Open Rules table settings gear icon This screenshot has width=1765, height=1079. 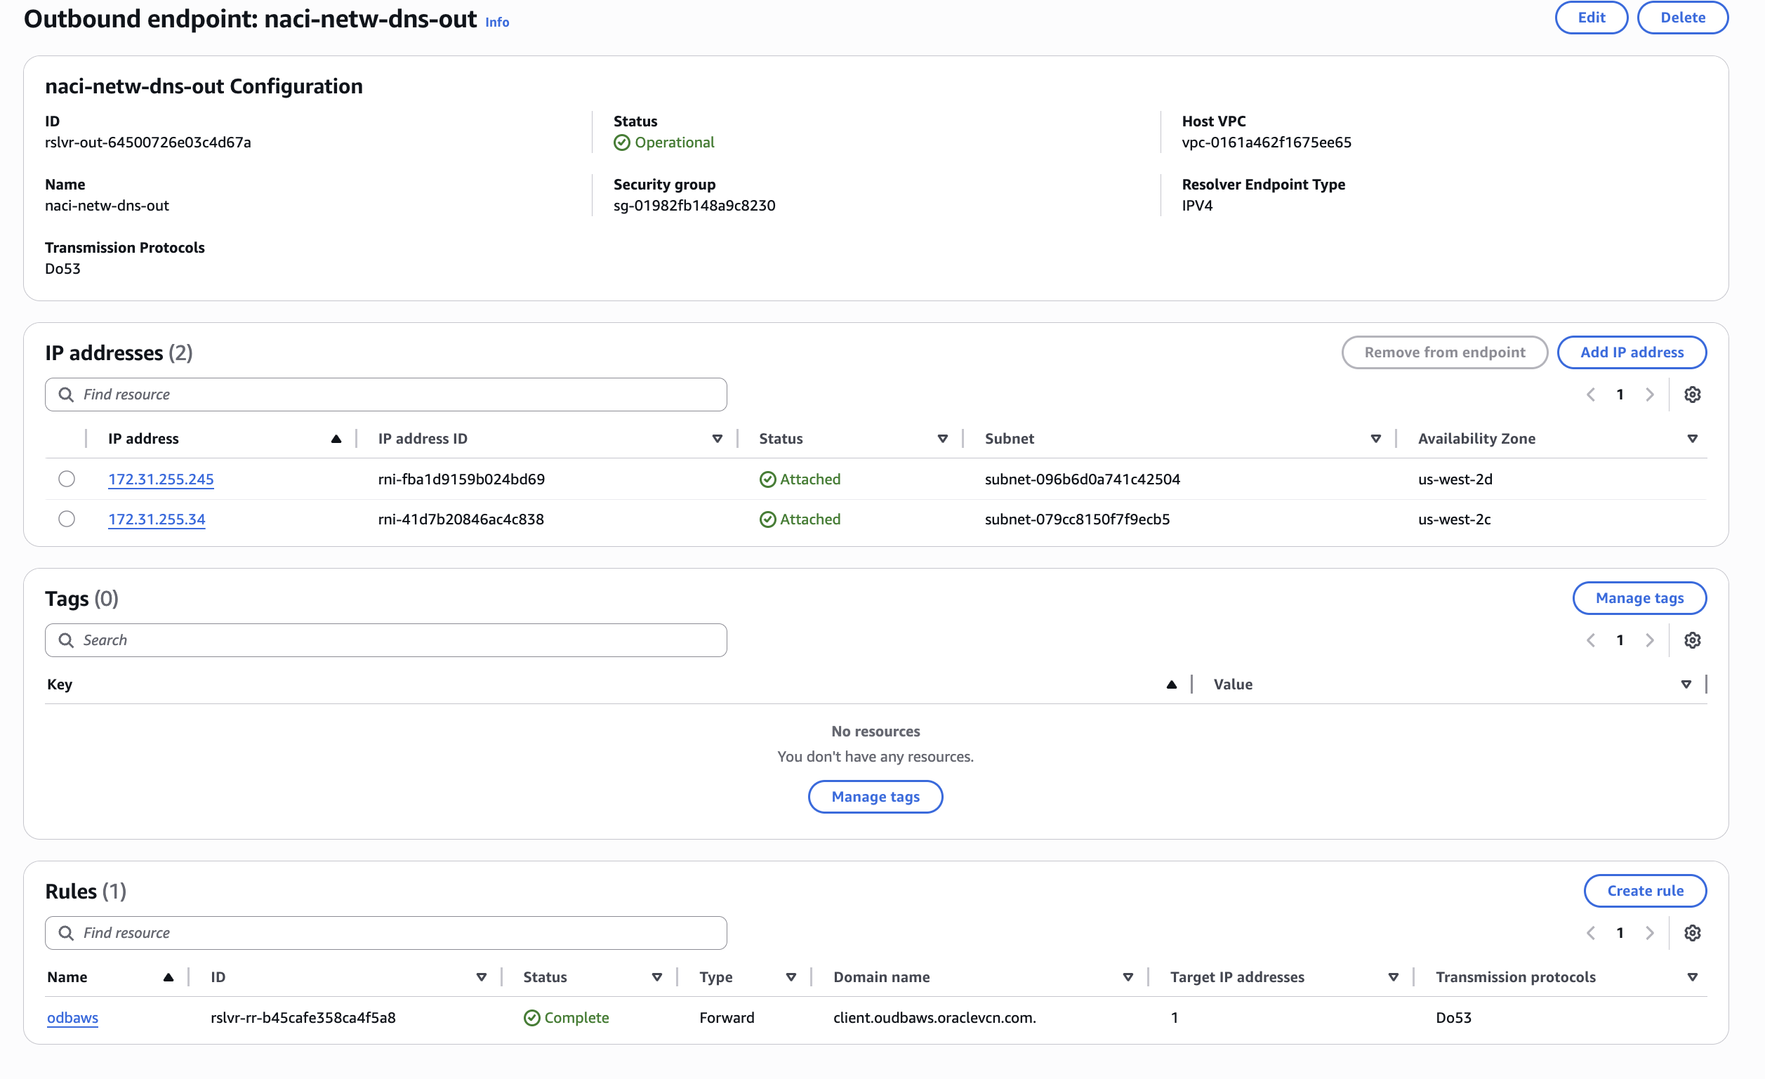[1692, 932]
